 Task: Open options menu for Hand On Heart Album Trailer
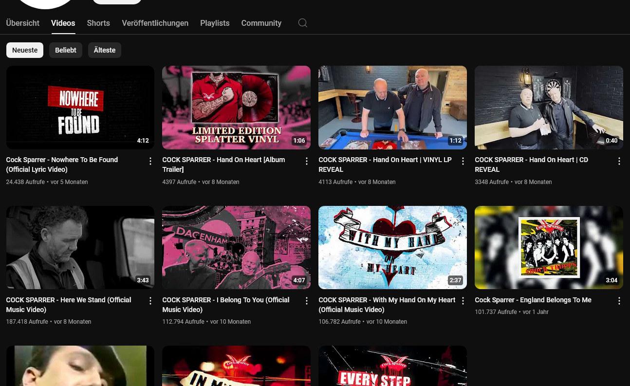click(307, 161)
